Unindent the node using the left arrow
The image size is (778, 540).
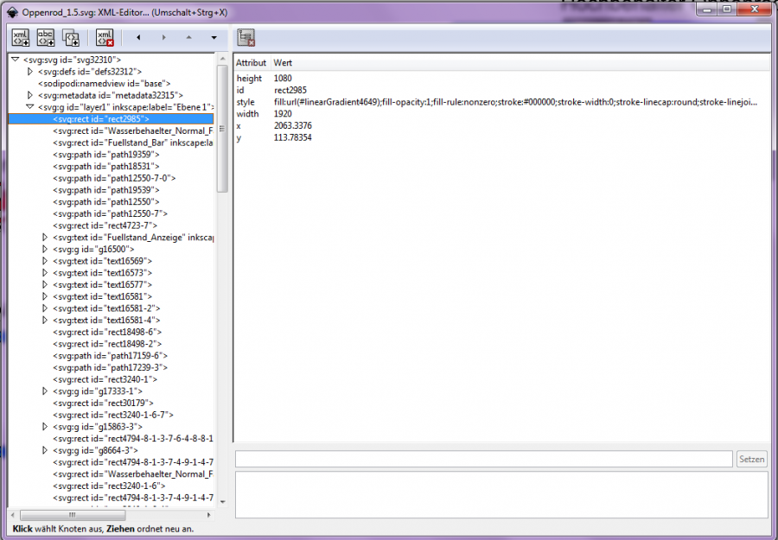138,37
